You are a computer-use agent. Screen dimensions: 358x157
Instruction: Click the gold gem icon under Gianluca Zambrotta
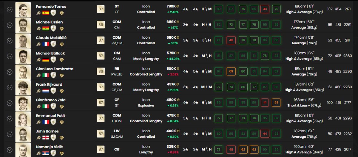tap(62, 75)
